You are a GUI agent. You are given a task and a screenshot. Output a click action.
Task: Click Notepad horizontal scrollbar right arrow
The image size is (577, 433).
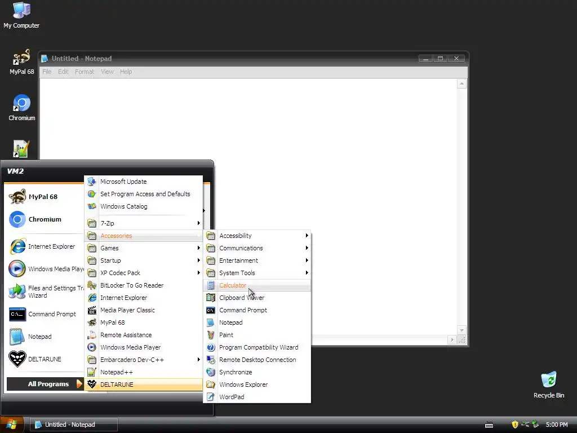[x=452, y=340]
